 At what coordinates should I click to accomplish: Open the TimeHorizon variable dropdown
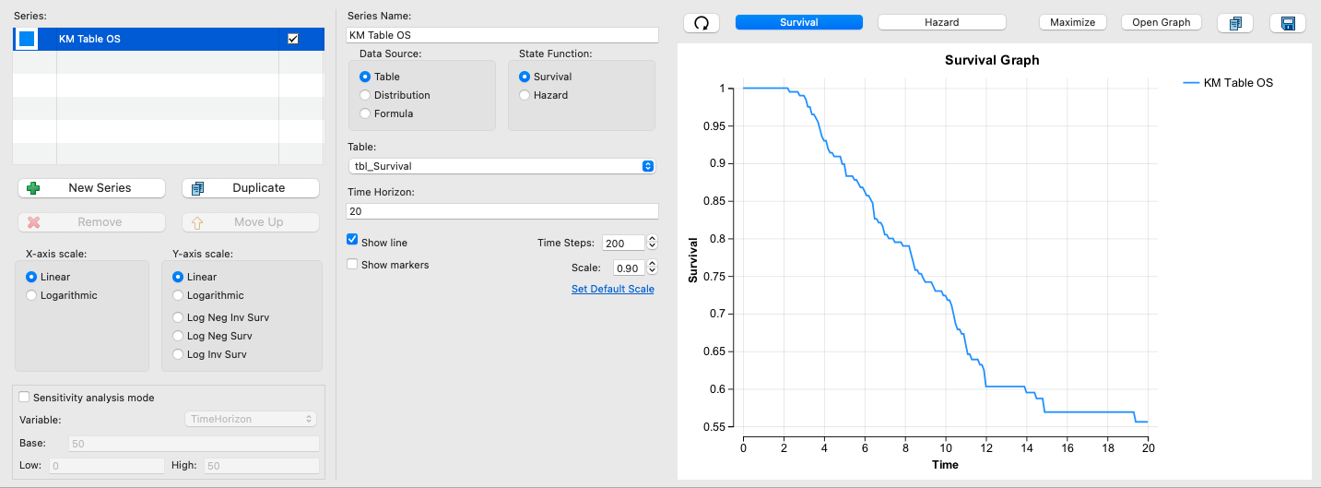click(251, 419)
